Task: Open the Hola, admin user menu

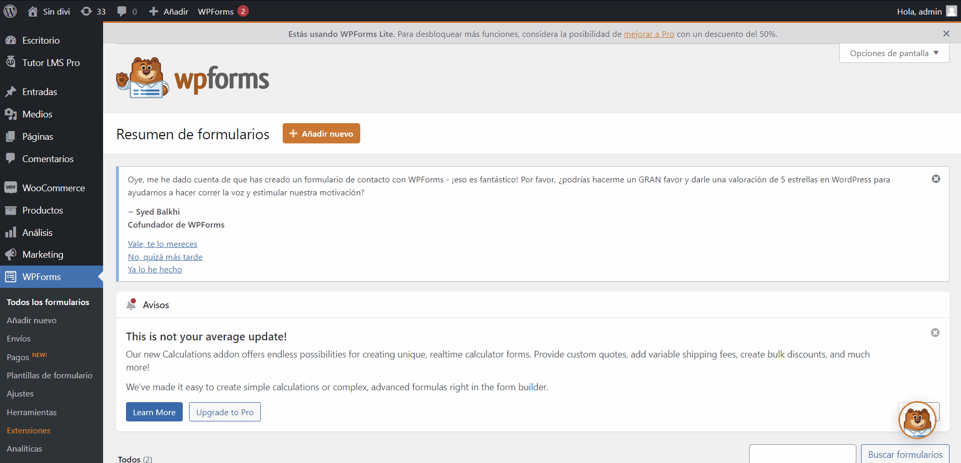Action: pyautogui.click(x=926, y=11)
